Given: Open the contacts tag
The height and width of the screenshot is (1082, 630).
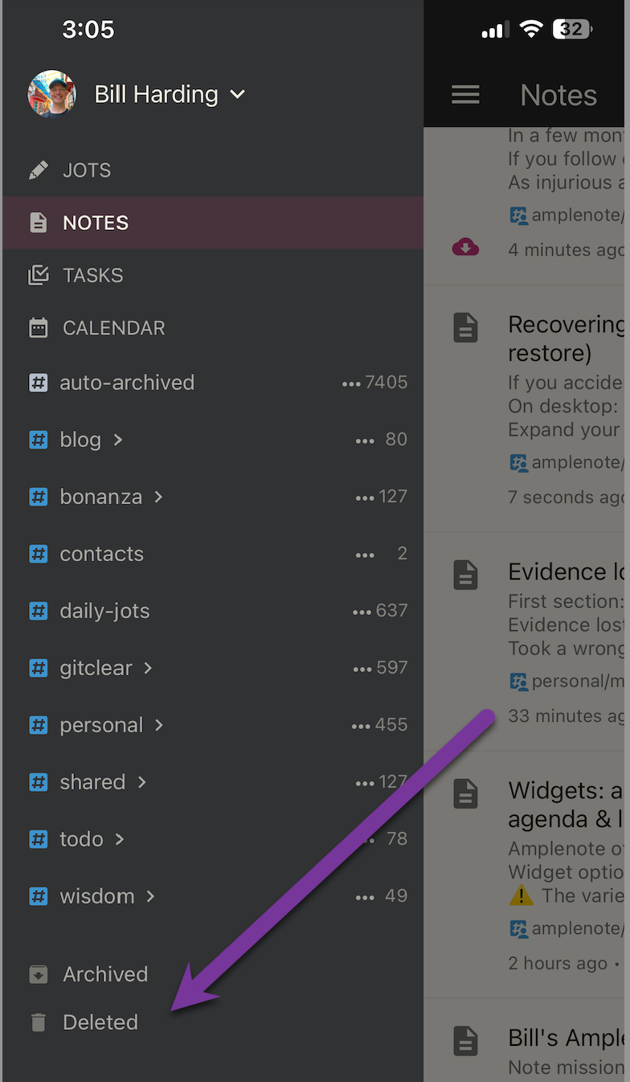Looking at the screenshot, I should 101,554.
